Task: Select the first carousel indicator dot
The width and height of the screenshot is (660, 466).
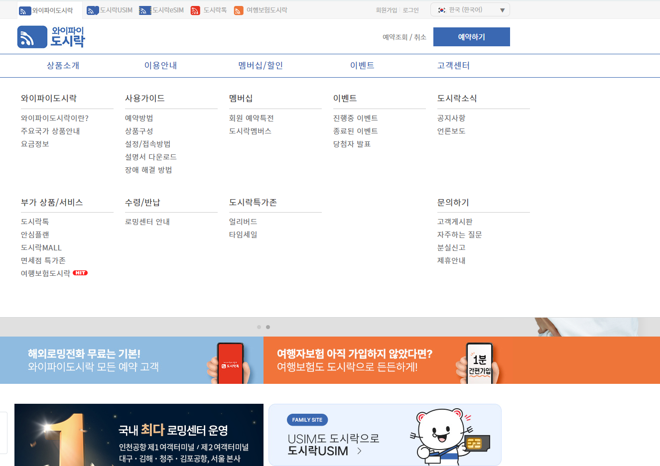Action: tap(259, 327)
